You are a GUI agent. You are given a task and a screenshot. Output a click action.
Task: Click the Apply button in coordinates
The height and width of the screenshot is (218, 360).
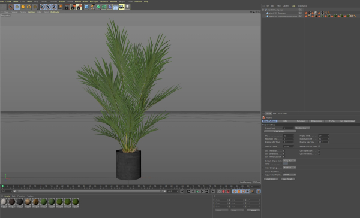pyautogui.click(x=253, y=210)
